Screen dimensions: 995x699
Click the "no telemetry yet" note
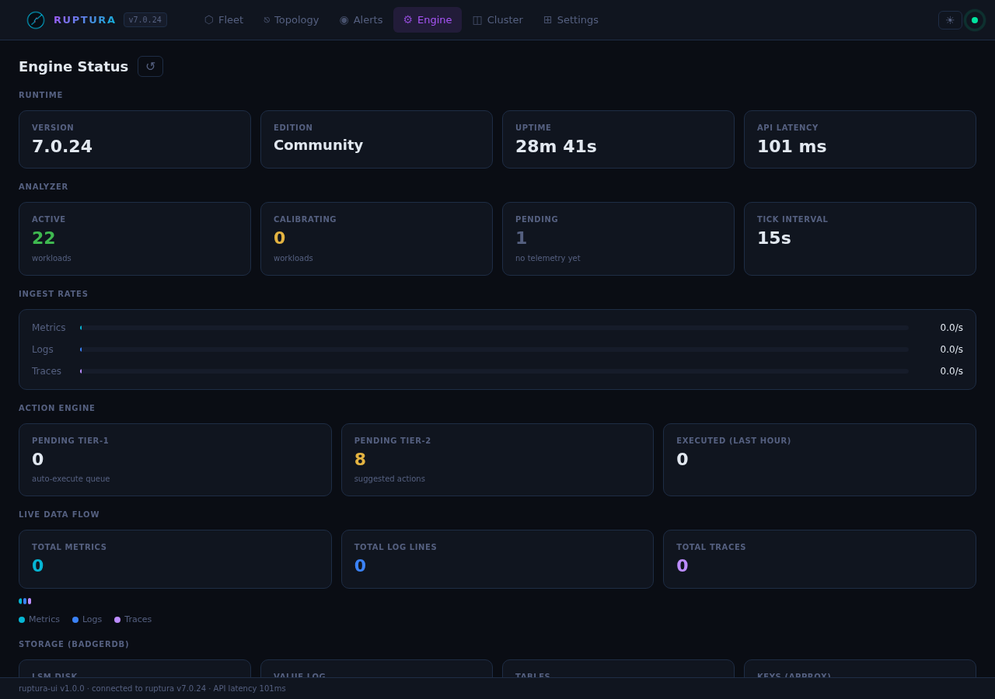(547, 259)
